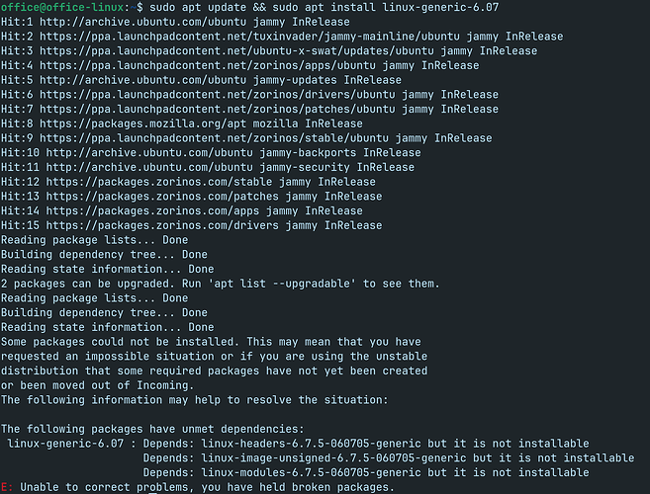
Task: Open the packages.zorinos.com/stable URL
Action: 159,182
